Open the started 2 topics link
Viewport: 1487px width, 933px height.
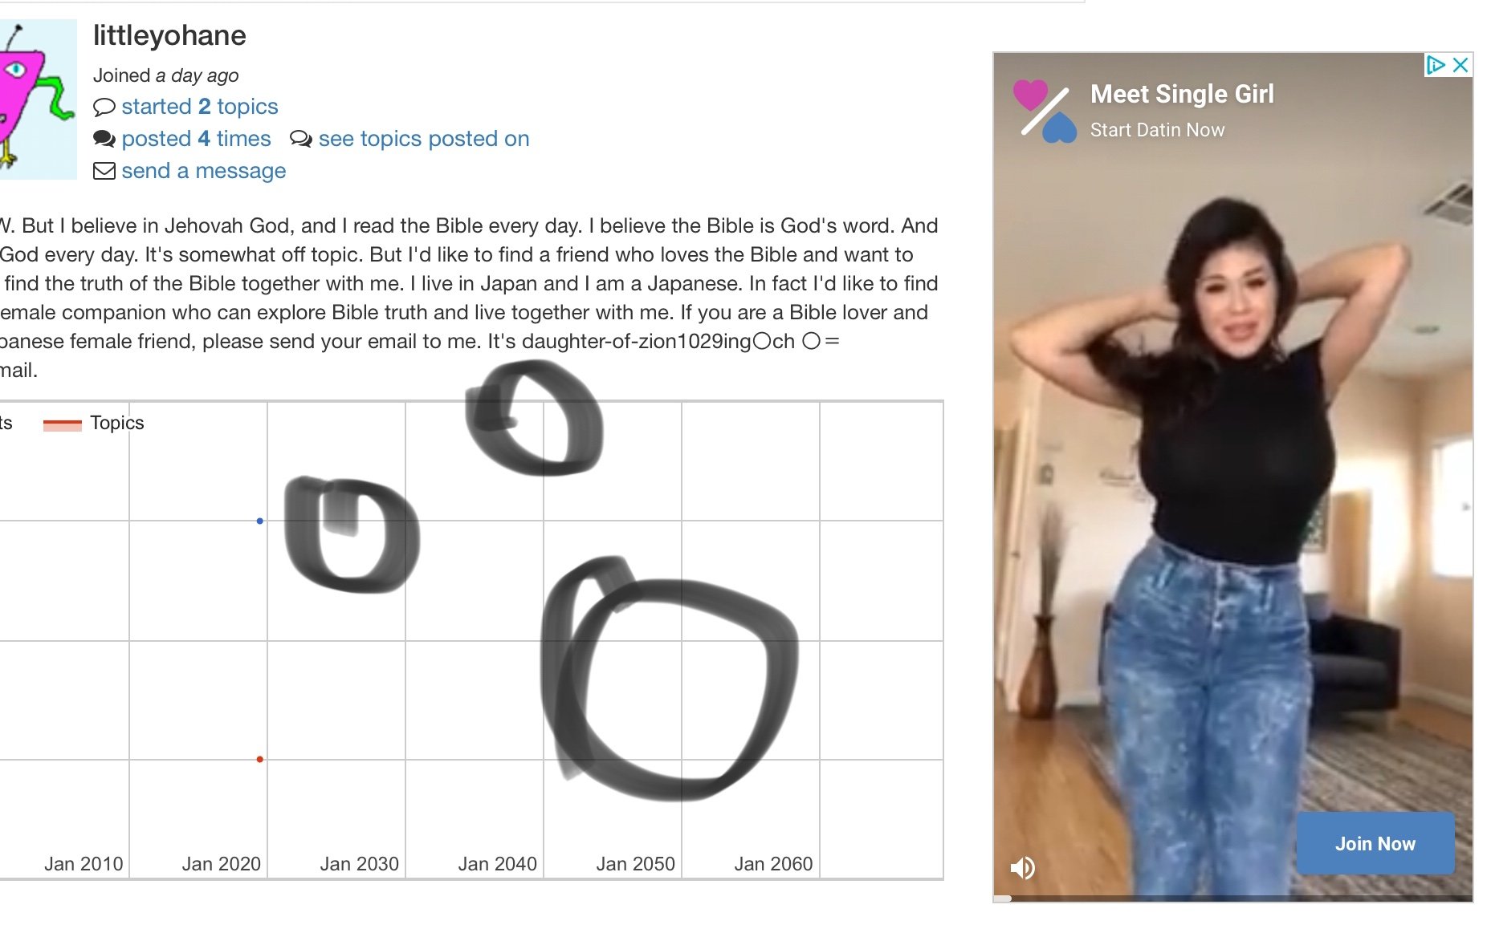200,107
